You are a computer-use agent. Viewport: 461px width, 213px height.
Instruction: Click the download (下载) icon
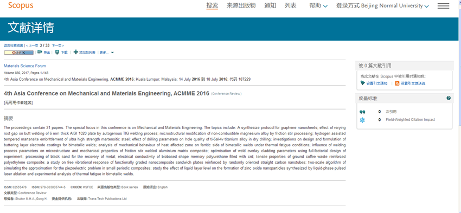[x=57, y=52]
